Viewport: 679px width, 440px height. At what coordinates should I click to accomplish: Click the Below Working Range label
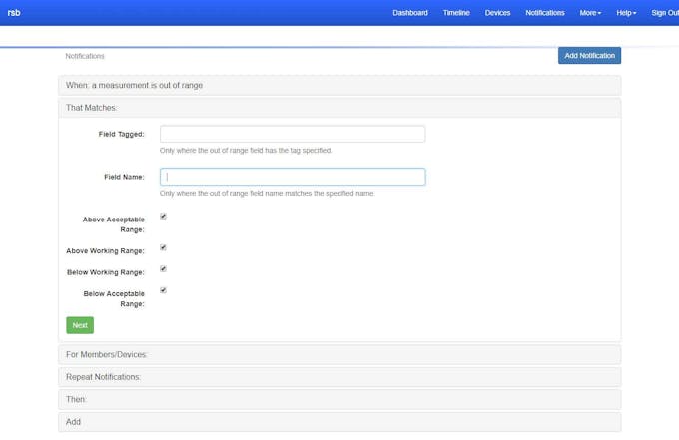[106, 272]
